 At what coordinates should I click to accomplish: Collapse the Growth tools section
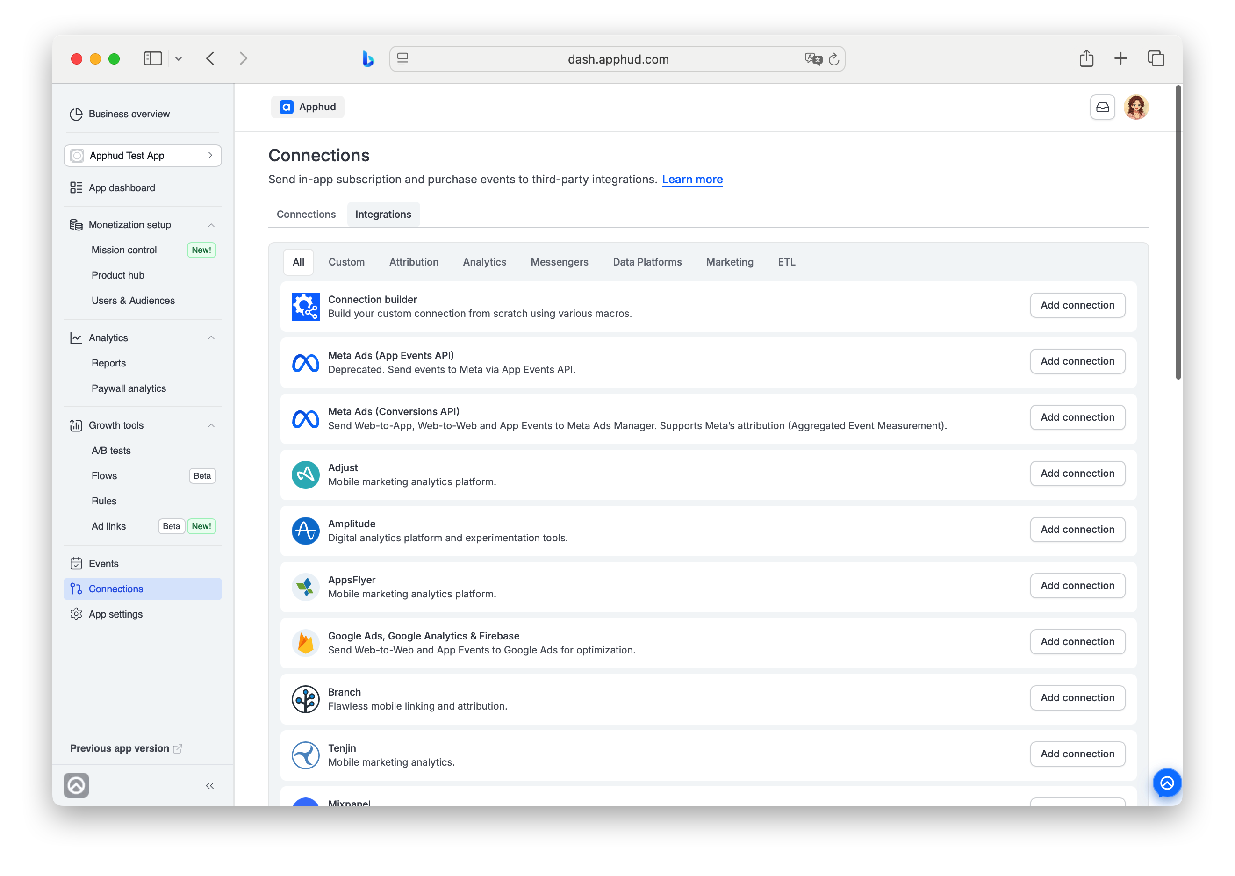pos(211,425)
